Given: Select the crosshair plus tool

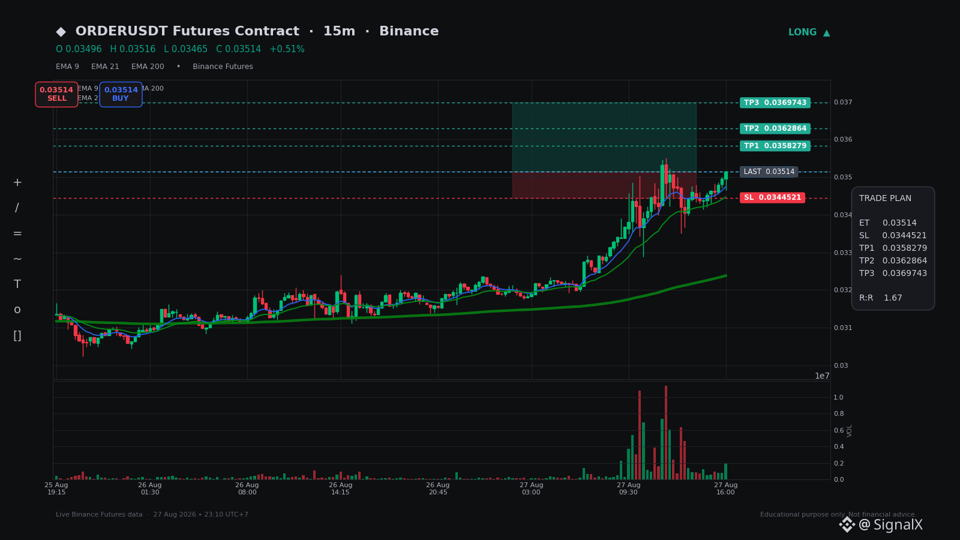Looking at the screenshot, I should coord(17,182).
